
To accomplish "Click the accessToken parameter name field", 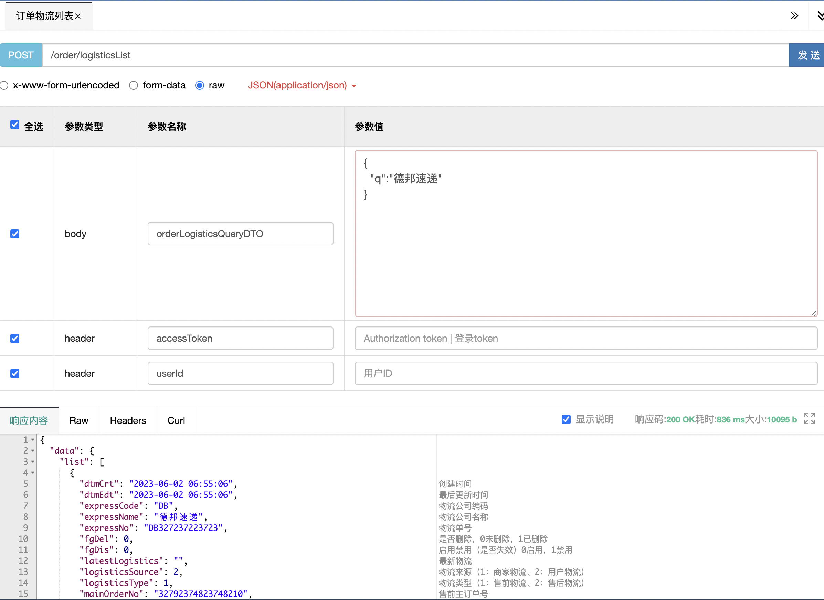I will pyautogui.click(x=241, y=338).
